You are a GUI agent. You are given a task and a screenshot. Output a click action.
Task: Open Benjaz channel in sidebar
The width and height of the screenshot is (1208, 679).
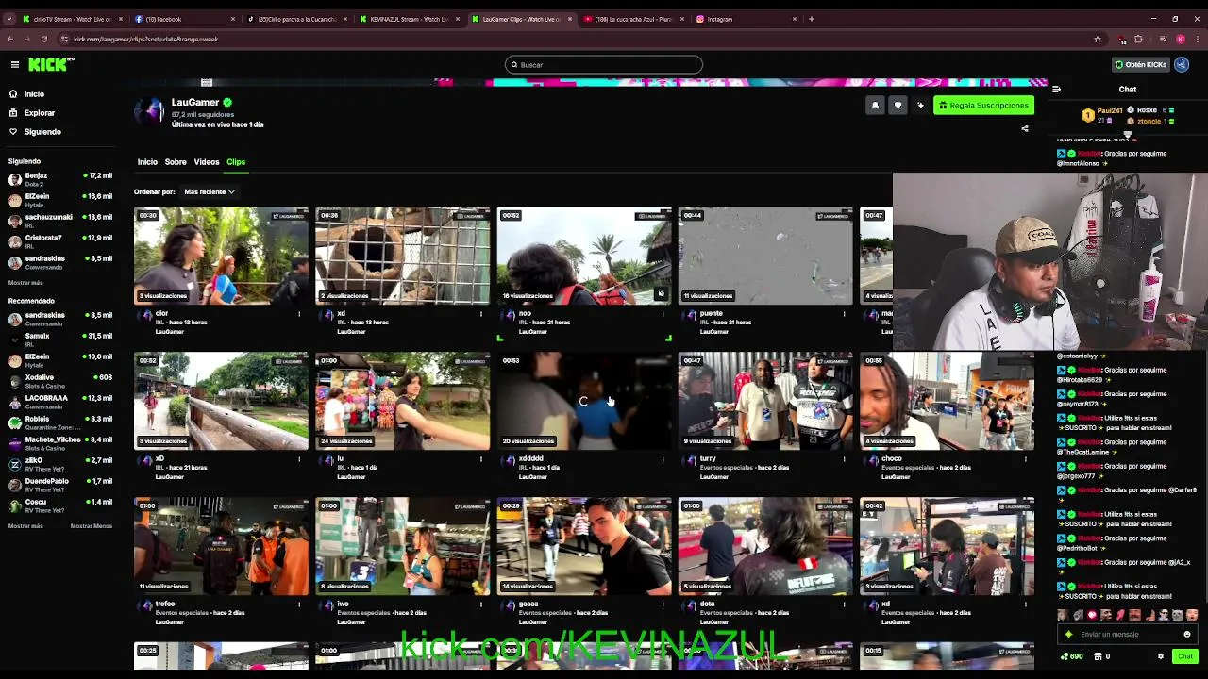coord(60,179)
